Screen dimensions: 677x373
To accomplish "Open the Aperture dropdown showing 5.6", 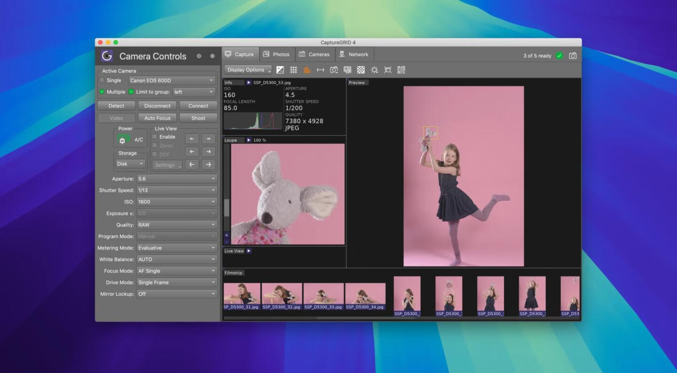I will 176,179.
